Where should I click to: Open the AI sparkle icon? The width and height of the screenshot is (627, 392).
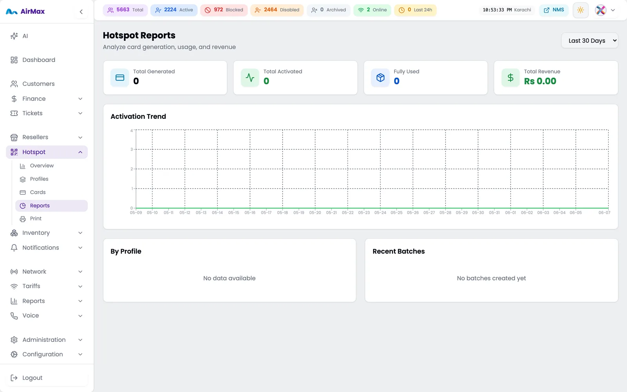click(14, 36)
